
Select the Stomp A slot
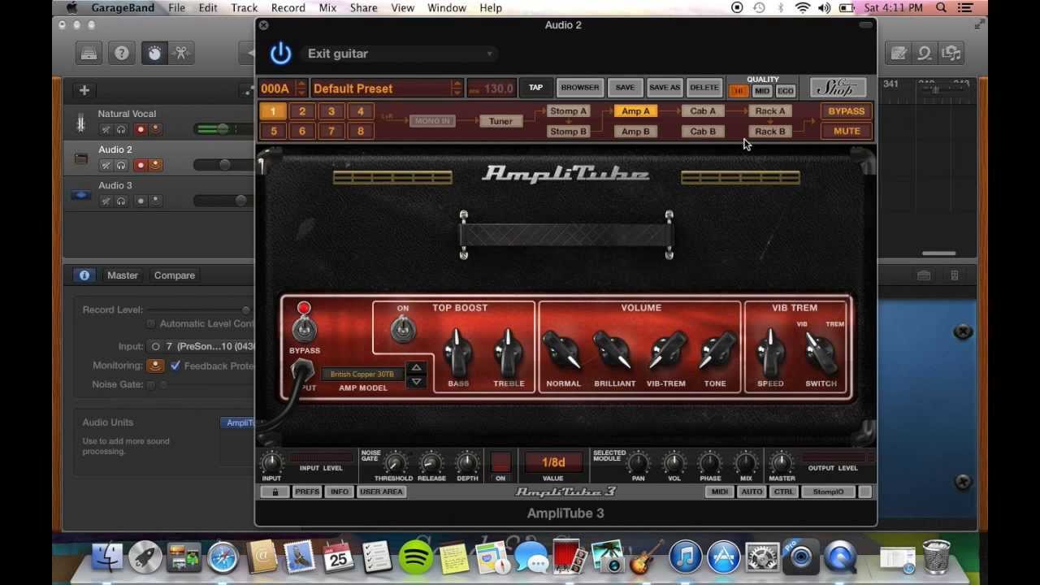568,111
